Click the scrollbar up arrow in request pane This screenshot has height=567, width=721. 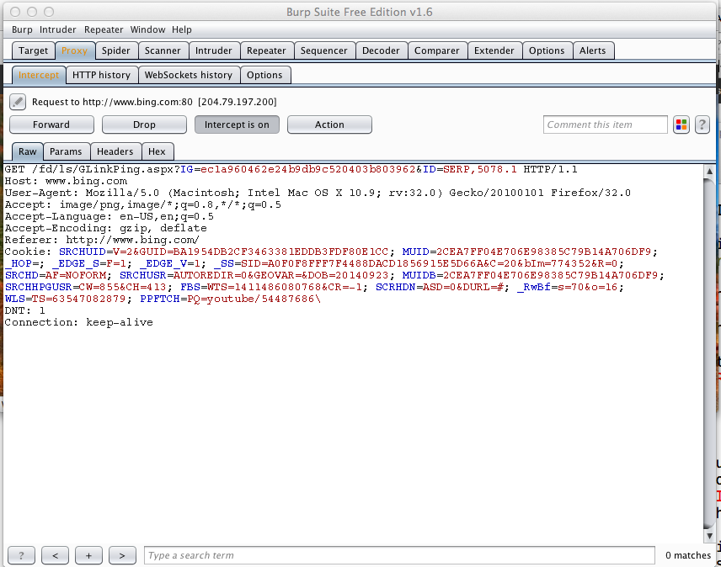[x=709, y=171]
